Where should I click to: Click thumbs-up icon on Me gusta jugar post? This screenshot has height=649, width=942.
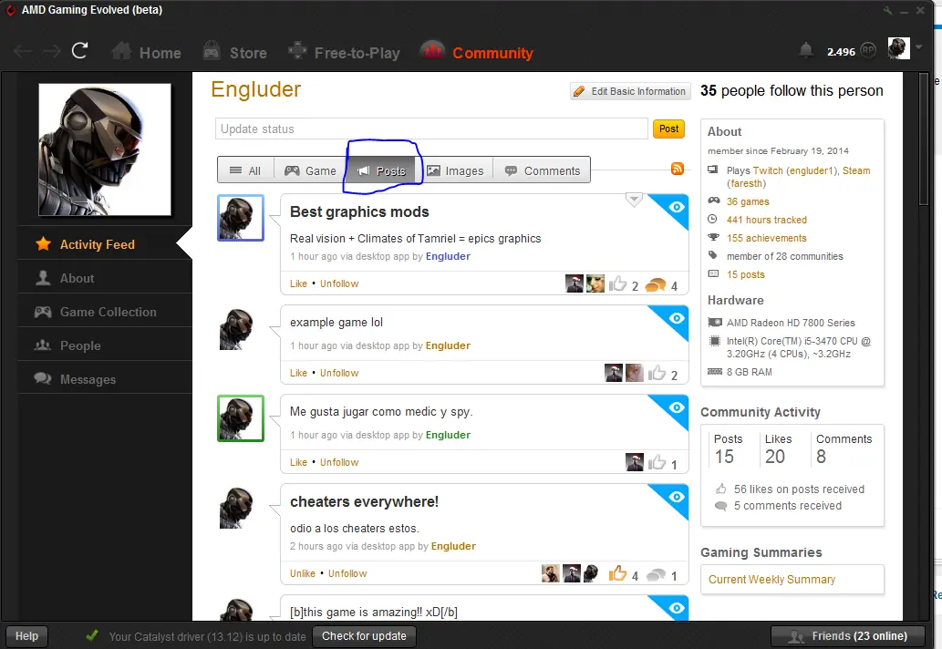click(657, 462)
